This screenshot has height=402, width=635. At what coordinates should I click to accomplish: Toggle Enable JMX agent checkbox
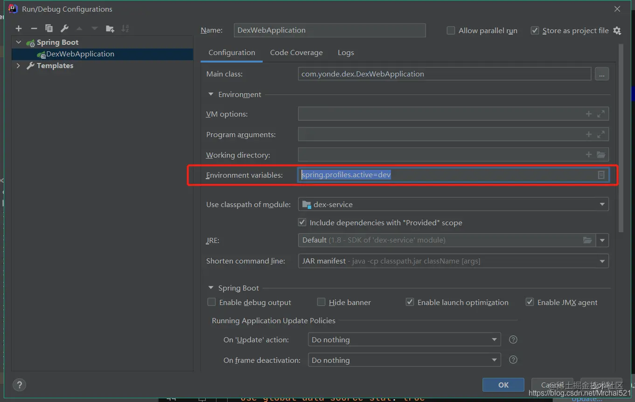tap(530, 302)
